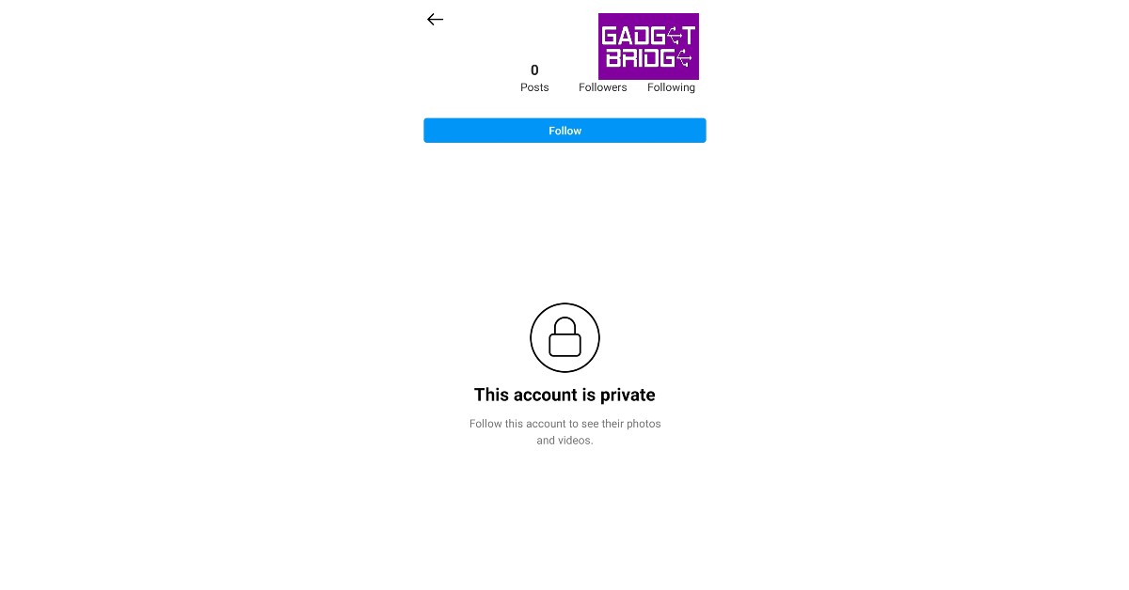Click the shackle of the lock icon
The width and height of the screenshot is (1129, 590).
[564, 325]
